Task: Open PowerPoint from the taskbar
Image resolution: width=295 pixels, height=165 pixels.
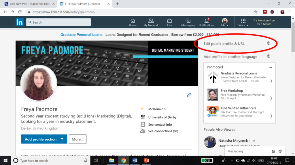Action: click(146, 160)
